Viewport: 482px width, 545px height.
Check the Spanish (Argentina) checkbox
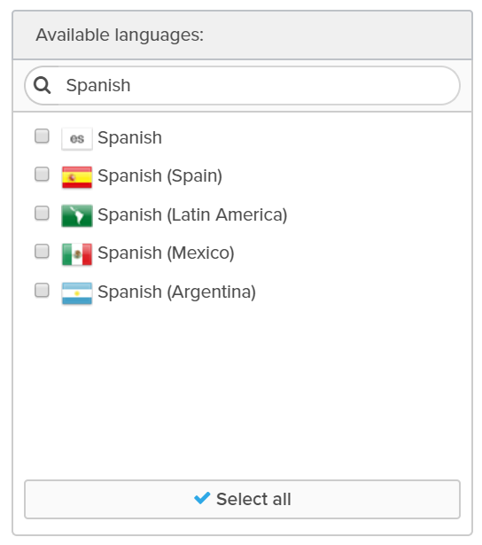[42, 291]
